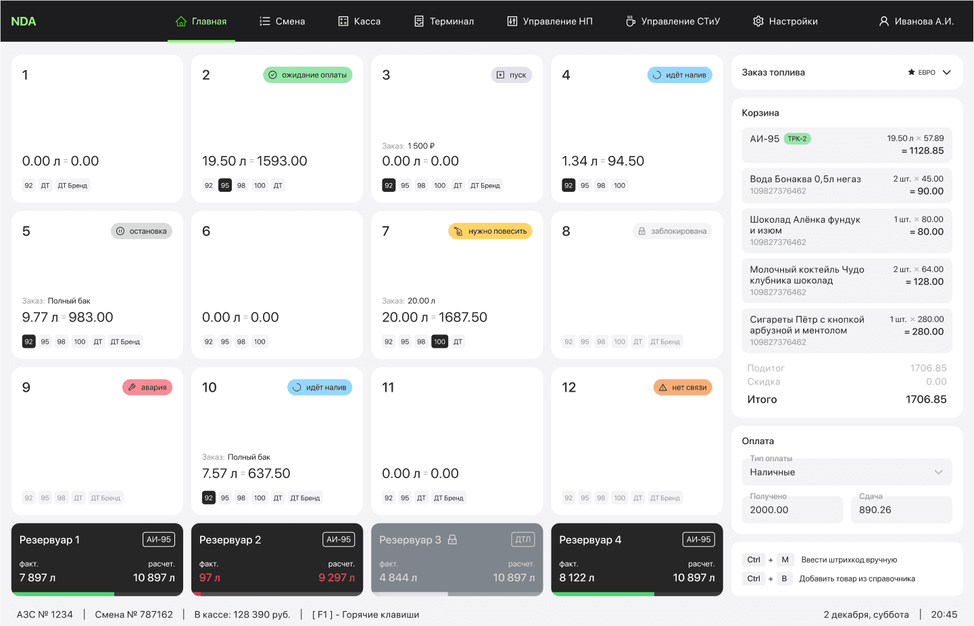
Task: Select fuel grade 98 on pump 2
Action: tap(241, 185)
